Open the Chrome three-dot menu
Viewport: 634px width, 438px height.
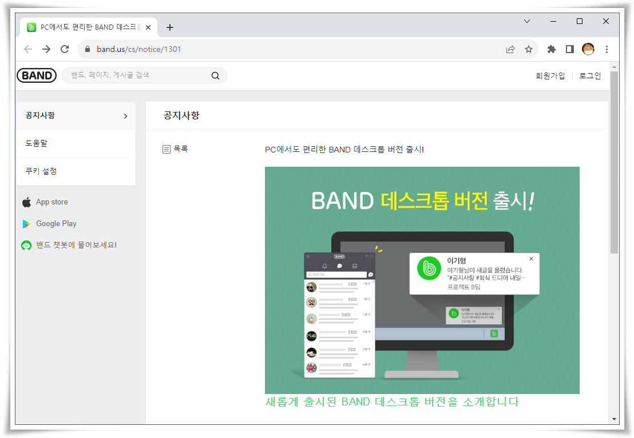[607, 49]
